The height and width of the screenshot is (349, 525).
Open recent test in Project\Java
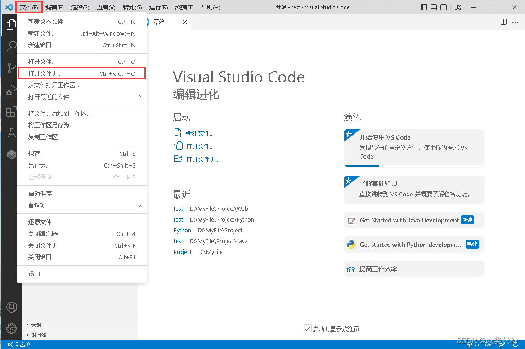tap(179, 241)
